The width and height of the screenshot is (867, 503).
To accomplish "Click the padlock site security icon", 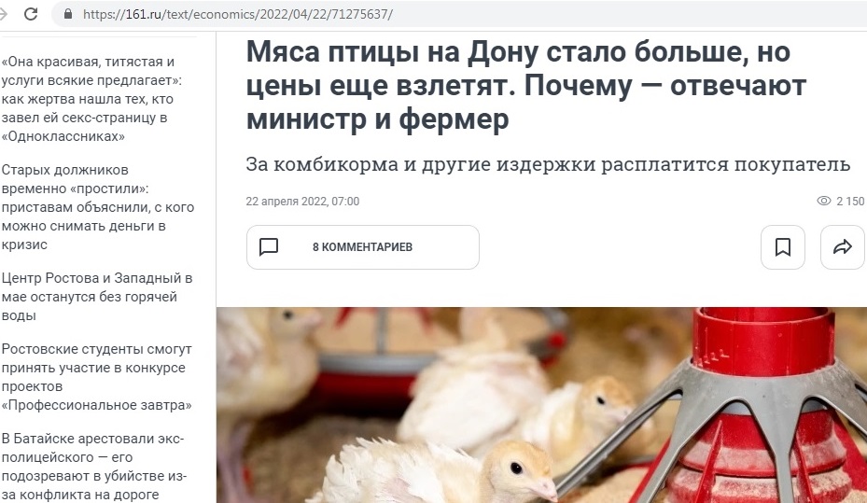I will click(x=68, y=14).
